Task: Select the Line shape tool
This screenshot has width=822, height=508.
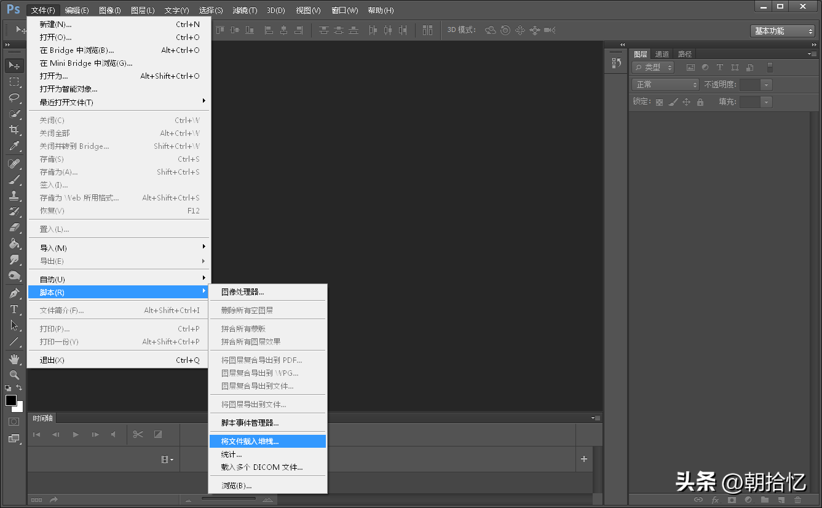Action: coord(14,341)
